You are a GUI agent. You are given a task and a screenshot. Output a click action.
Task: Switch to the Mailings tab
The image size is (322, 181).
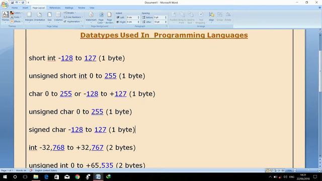pos(69,8)
